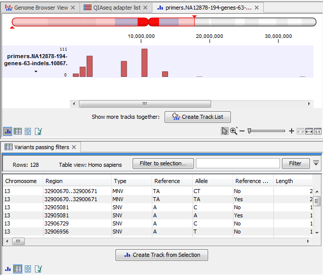Click the 1:1 zoom to base level icon

point(317,131)
